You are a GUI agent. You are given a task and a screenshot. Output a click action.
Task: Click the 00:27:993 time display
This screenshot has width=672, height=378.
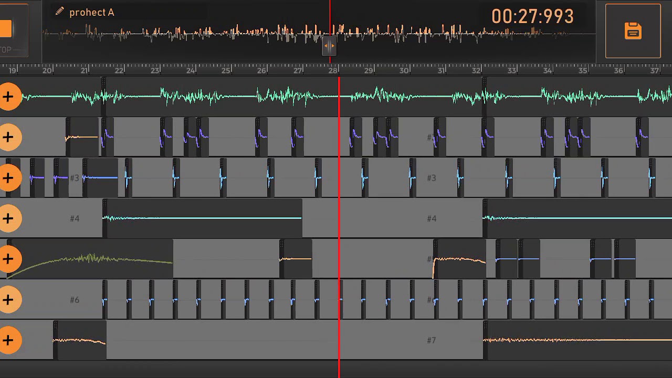(532, 16)
